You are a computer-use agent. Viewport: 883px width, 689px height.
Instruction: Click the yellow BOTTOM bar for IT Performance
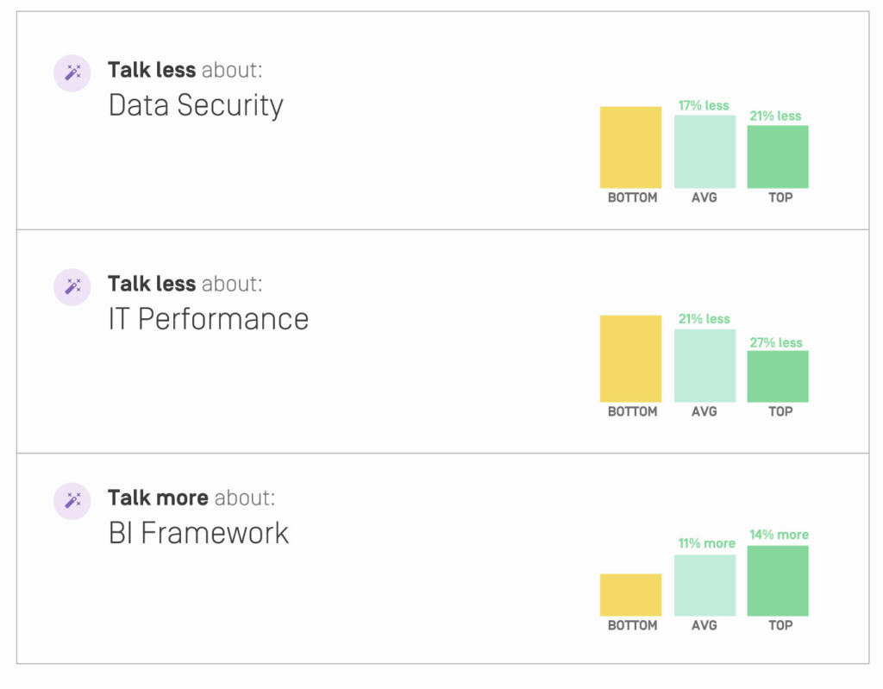point(630,359)
